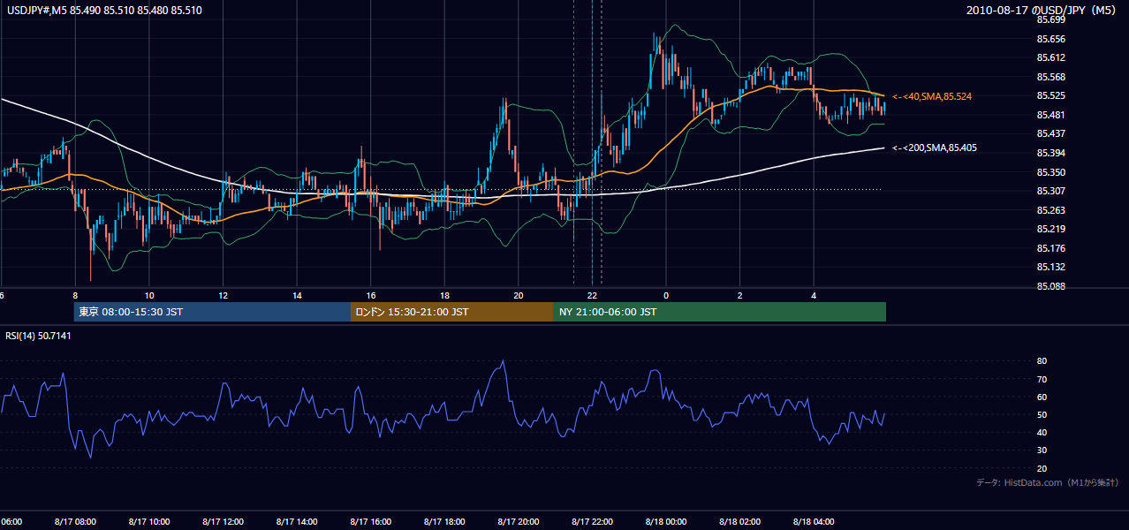This screenshot has width=1129, height=530.
Task: Click the 8/17 16:00 time label
Action: coord(370,521)
